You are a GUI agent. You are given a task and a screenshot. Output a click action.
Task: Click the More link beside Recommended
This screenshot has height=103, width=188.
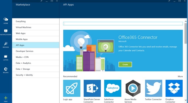[180, 76]
